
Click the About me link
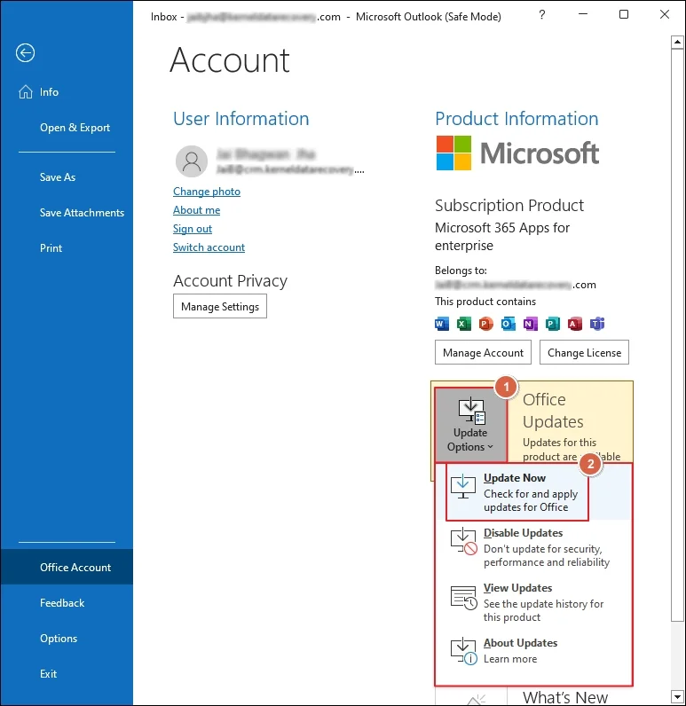[196, 210]
